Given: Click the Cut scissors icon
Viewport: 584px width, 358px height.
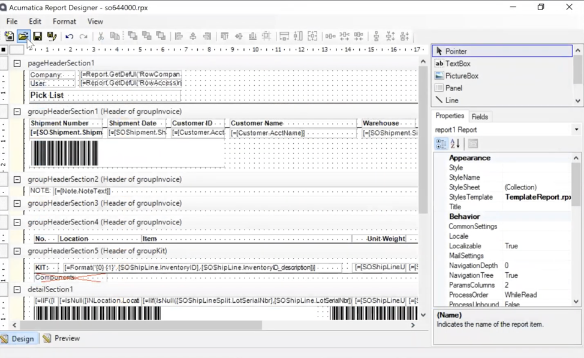Looking at the screenshot, I should tap(101, 36).
